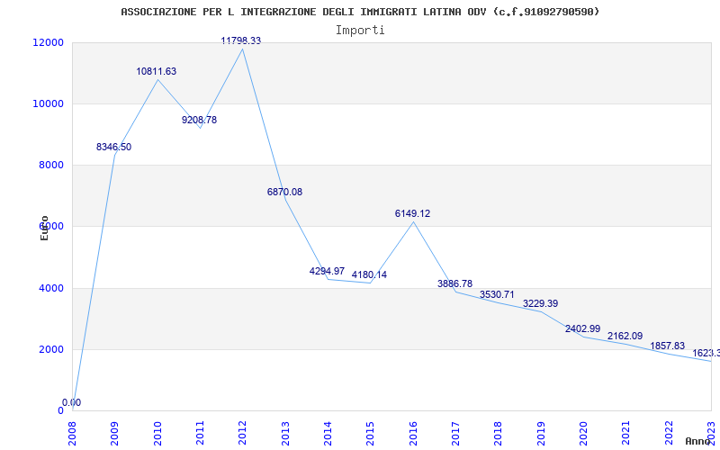
Task: Click the x-axis year label 2014
Action: click(x=328, y=433)
